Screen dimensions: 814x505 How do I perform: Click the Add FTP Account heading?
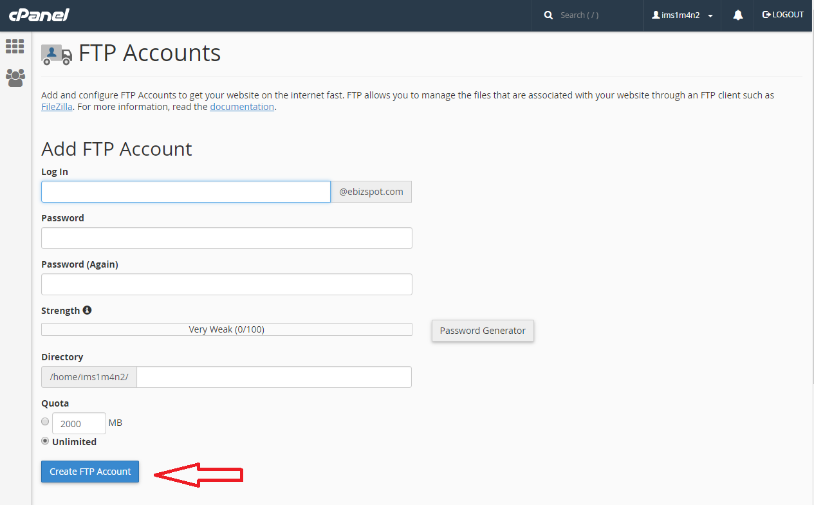point(116,149)
